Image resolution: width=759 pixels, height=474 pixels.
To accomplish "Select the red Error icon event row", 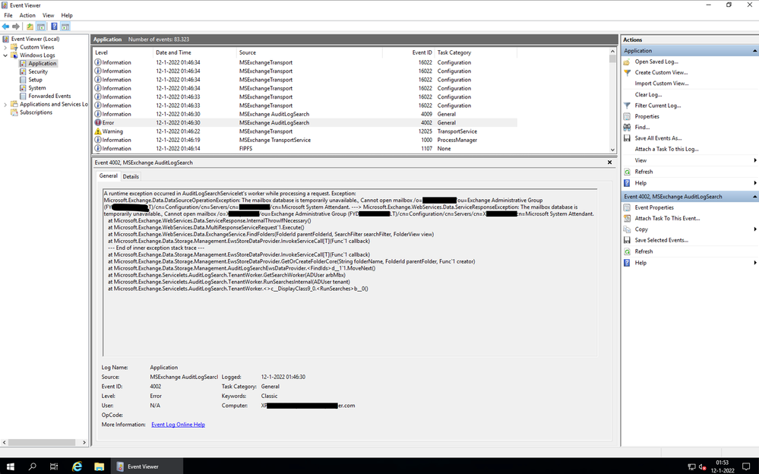I will pyautogui.click(x=305, y=123).
